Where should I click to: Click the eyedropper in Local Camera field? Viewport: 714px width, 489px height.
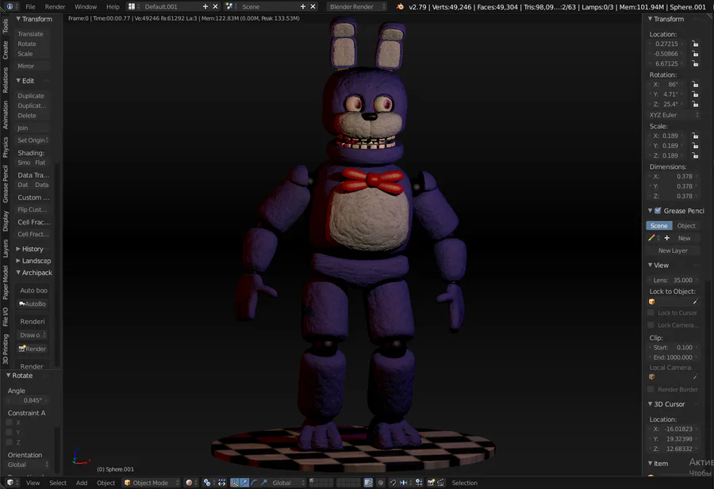click(x=695, y=376)
